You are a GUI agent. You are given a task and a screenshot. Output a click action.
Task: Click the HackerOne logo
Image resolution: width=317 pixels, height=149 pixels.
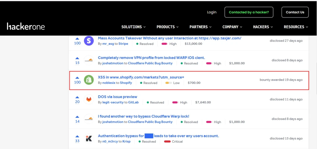click(26, 27)
